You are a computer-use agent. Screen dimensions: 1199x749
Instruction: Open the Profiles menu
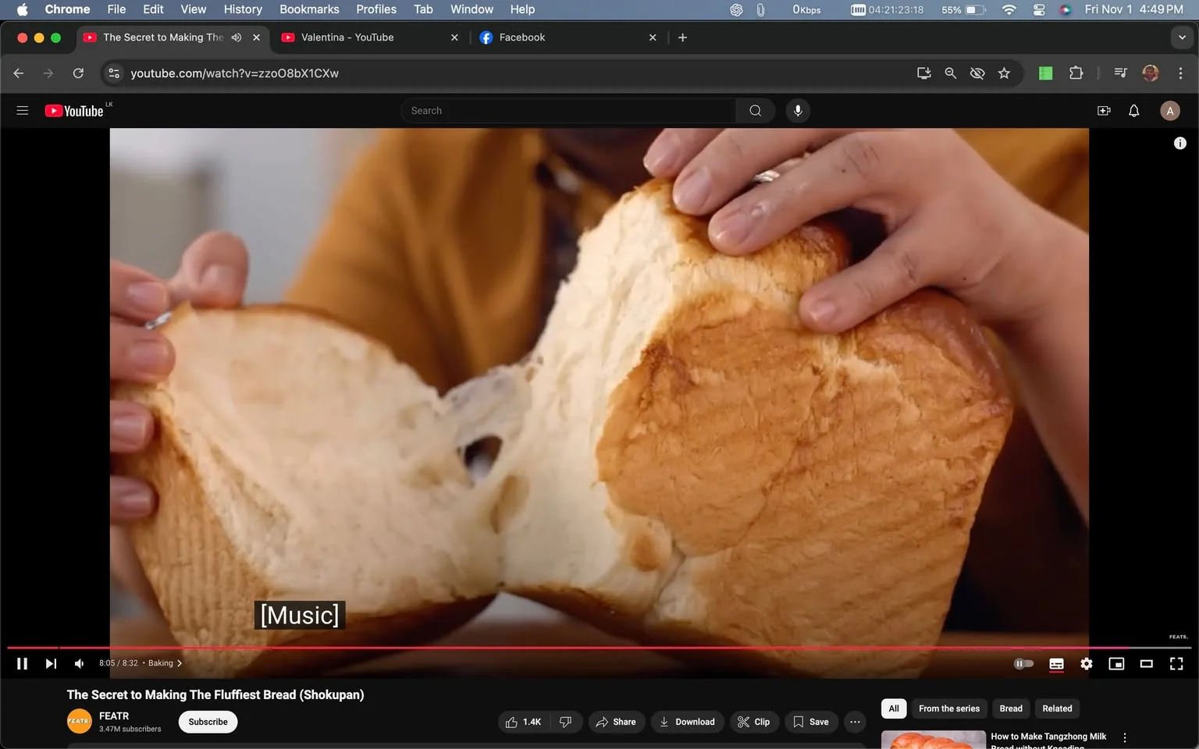pyautogui.click(x=376, y=9)
